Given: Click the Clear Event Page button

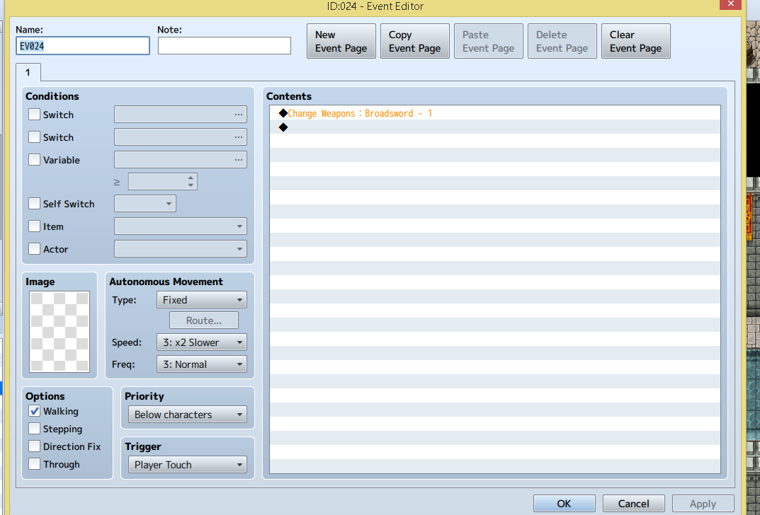Looking at the screenshot, I should [x=636, y=41].
